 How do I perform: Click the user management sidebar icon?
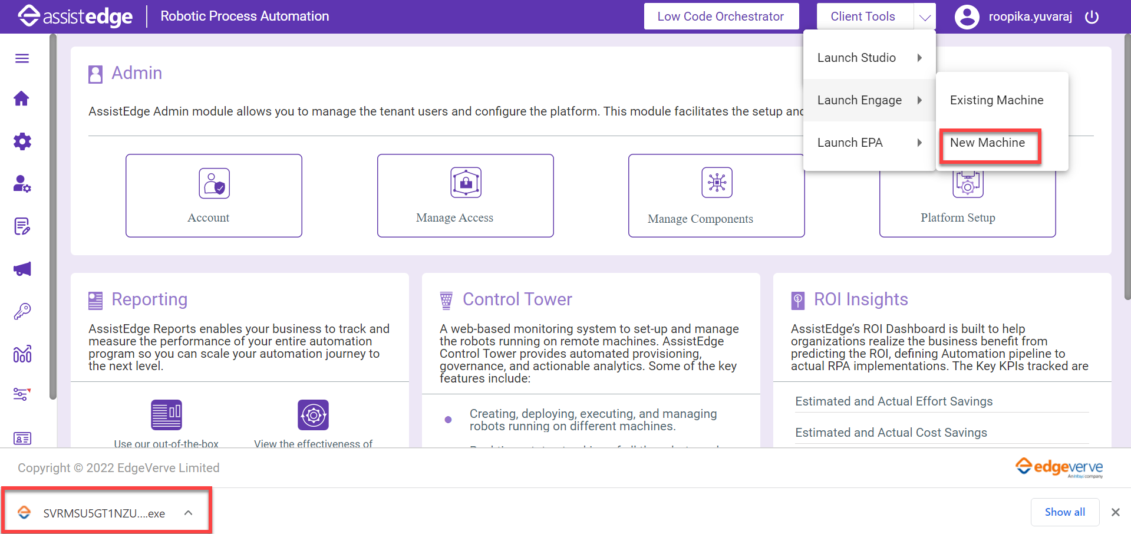(x=22, y=184)
